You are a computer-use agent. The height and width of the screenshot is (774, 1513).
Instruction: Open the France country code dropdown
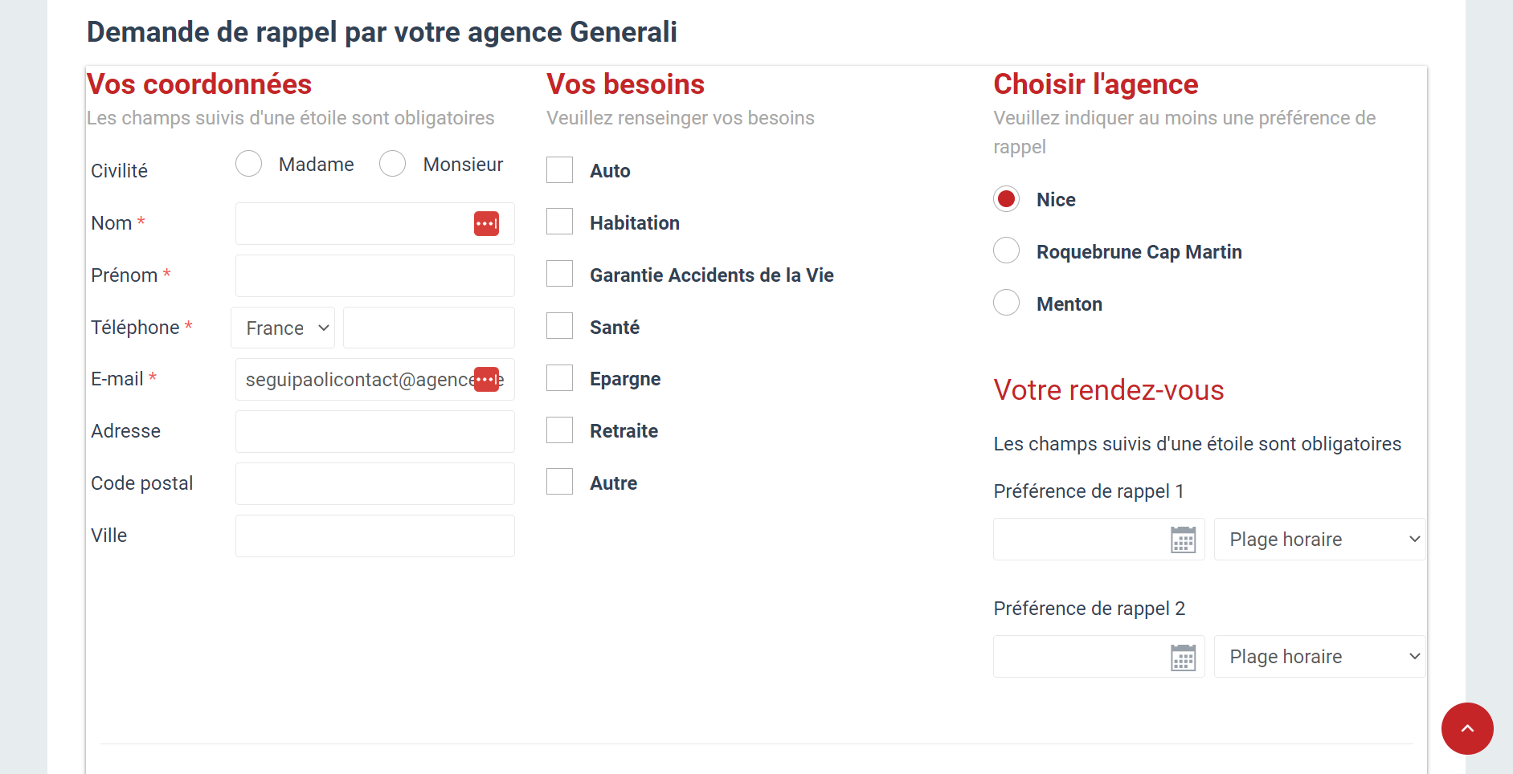pos(283,328)
